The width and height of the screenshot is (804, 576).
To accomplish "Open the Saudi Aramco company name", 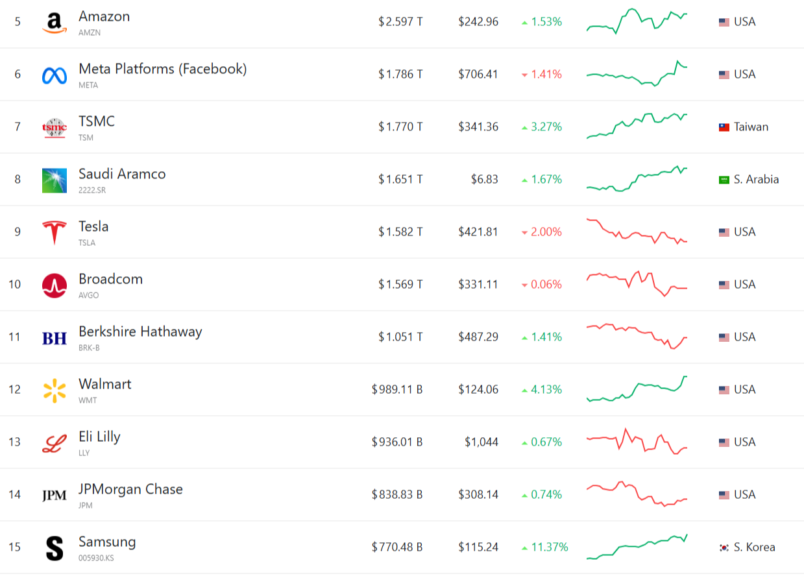I will [122, 174].
